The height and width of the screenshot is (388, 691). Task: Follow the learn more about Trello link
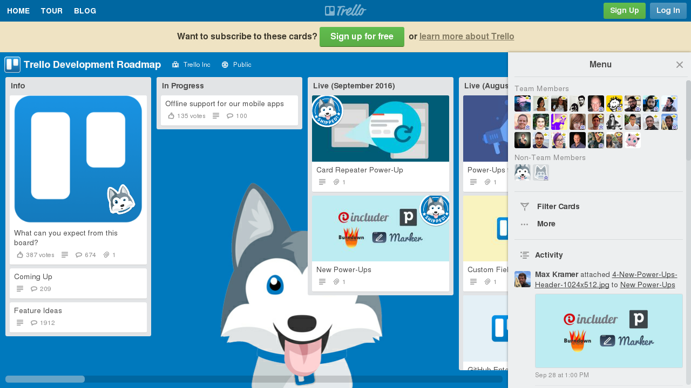click(x=467, y=37)
